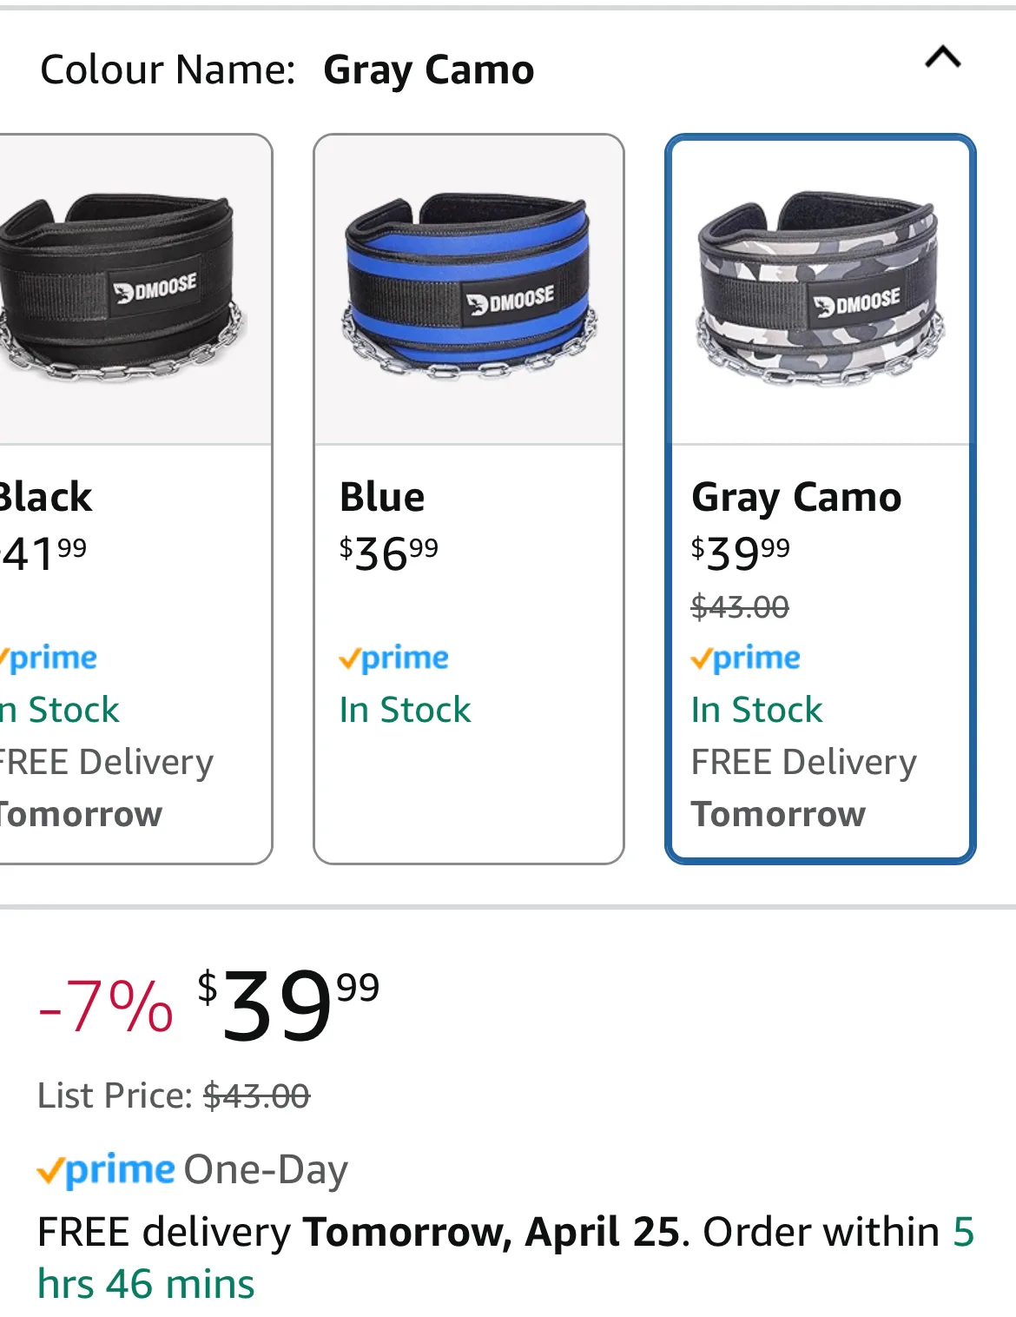Click In Stock text under Blue
This screenshot has height=1317, width=1016.
click(x=405, y=710)
